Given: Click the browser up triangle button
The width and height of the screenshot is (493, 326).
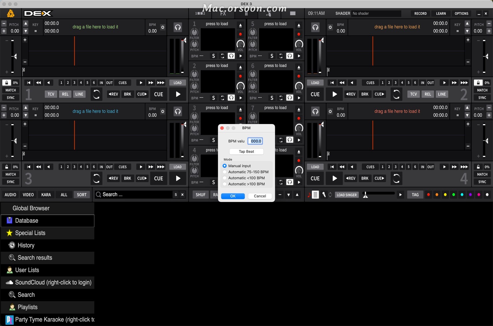Looking at the screenshot, I should pos(297,195).
